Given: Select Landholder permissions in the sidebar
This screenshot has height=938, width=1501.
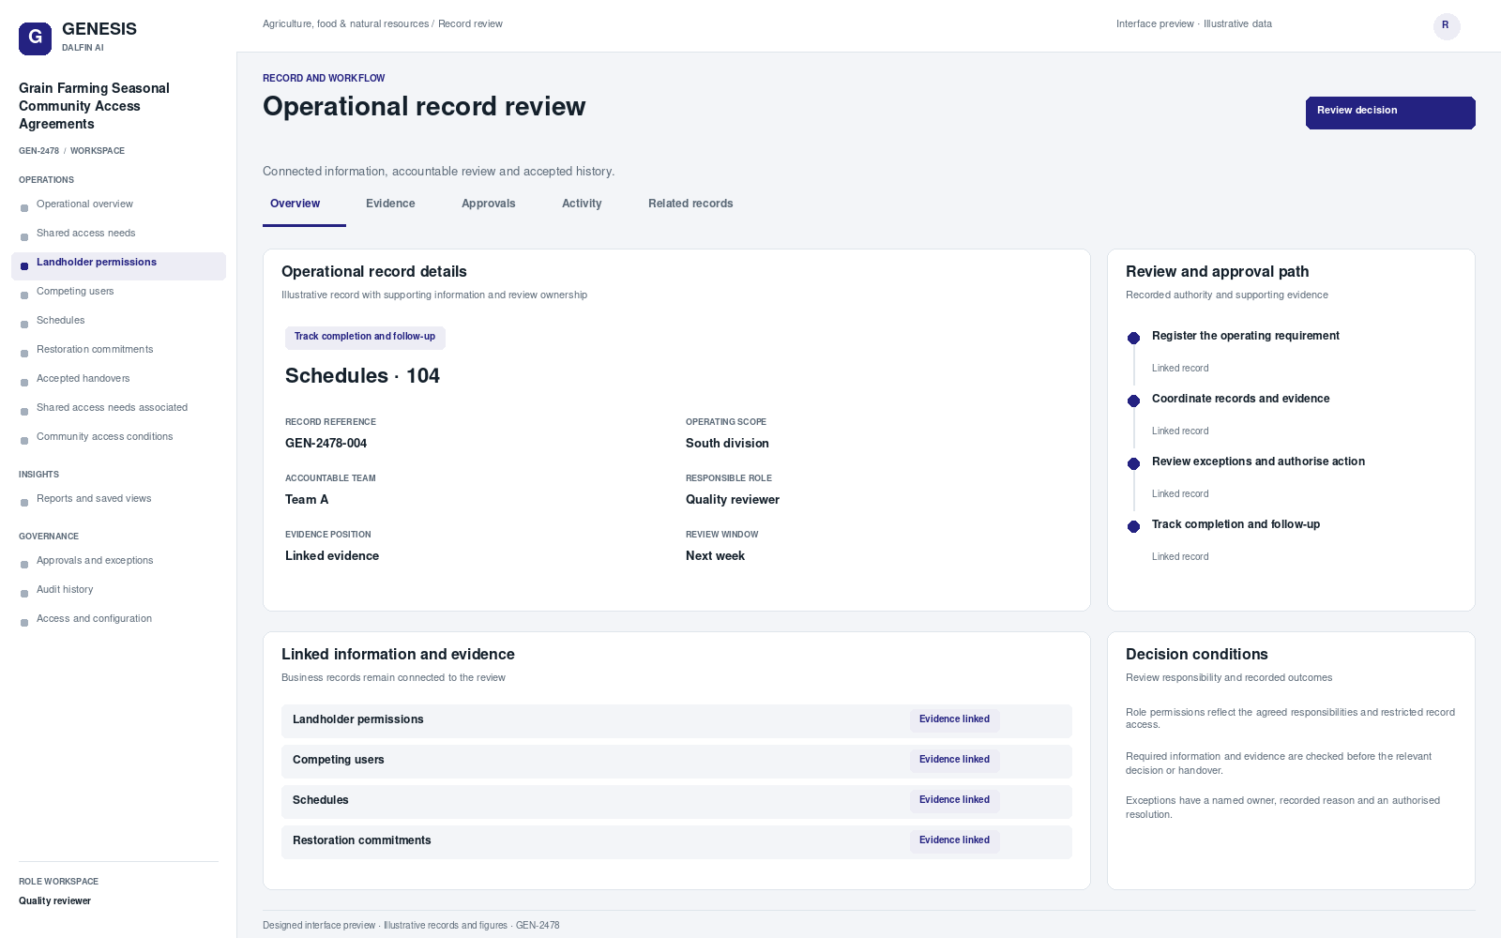Looking at the screenshot, I should coord(118,265).
